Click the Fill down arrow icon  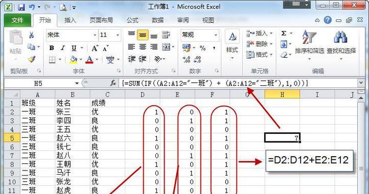tap(284, 44)
